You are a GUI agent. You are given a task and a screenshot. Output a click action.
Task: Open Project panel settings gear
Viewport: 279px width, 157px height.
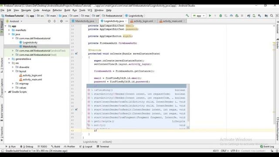click(61, 21)
